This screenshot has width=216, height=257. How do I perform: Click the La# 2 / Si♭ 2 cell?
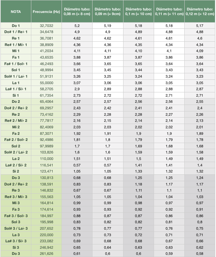(16, 165)
